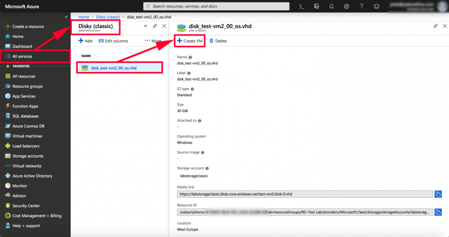449x237 pixels.
Task: Click the info icon next to Label
Action: click(189, 73)
